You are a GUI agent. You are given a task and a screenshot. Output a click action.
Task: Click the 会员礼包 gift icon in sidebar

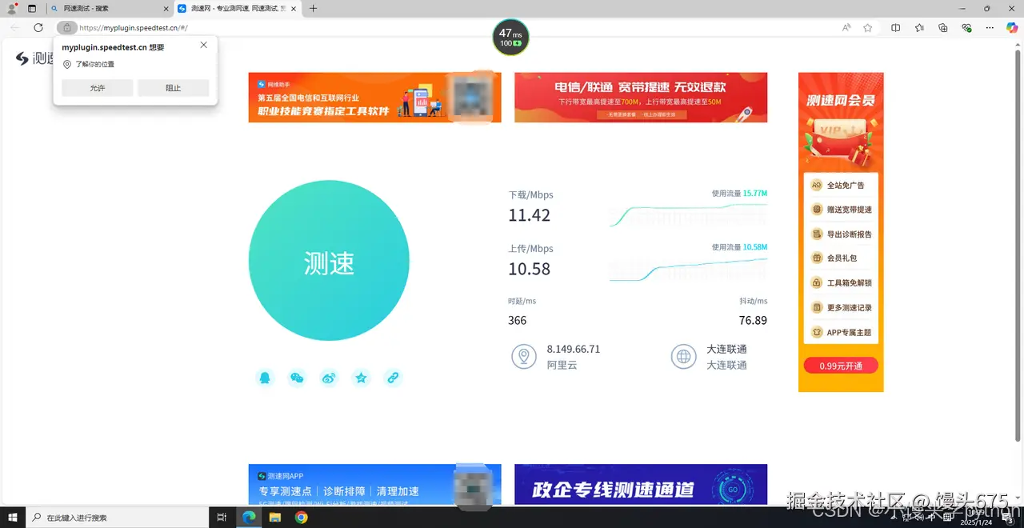coord(815,258)
